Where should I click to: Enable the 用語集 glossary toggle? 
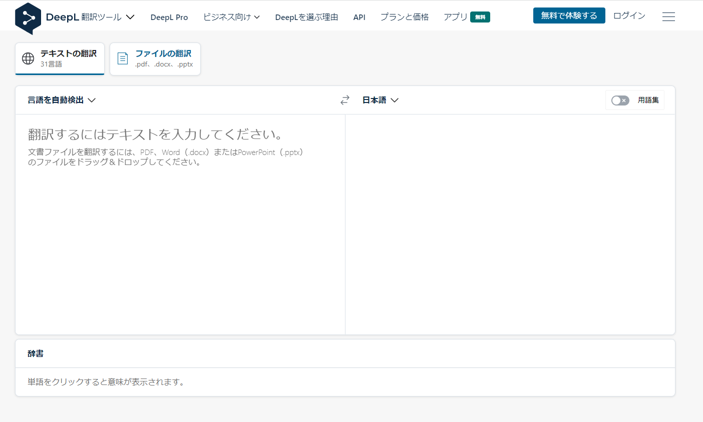point(620,100)
